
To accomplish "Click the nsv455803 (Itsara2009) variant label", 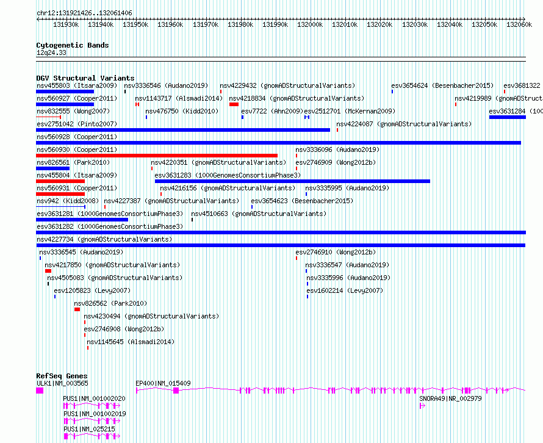I will (77, 85).
